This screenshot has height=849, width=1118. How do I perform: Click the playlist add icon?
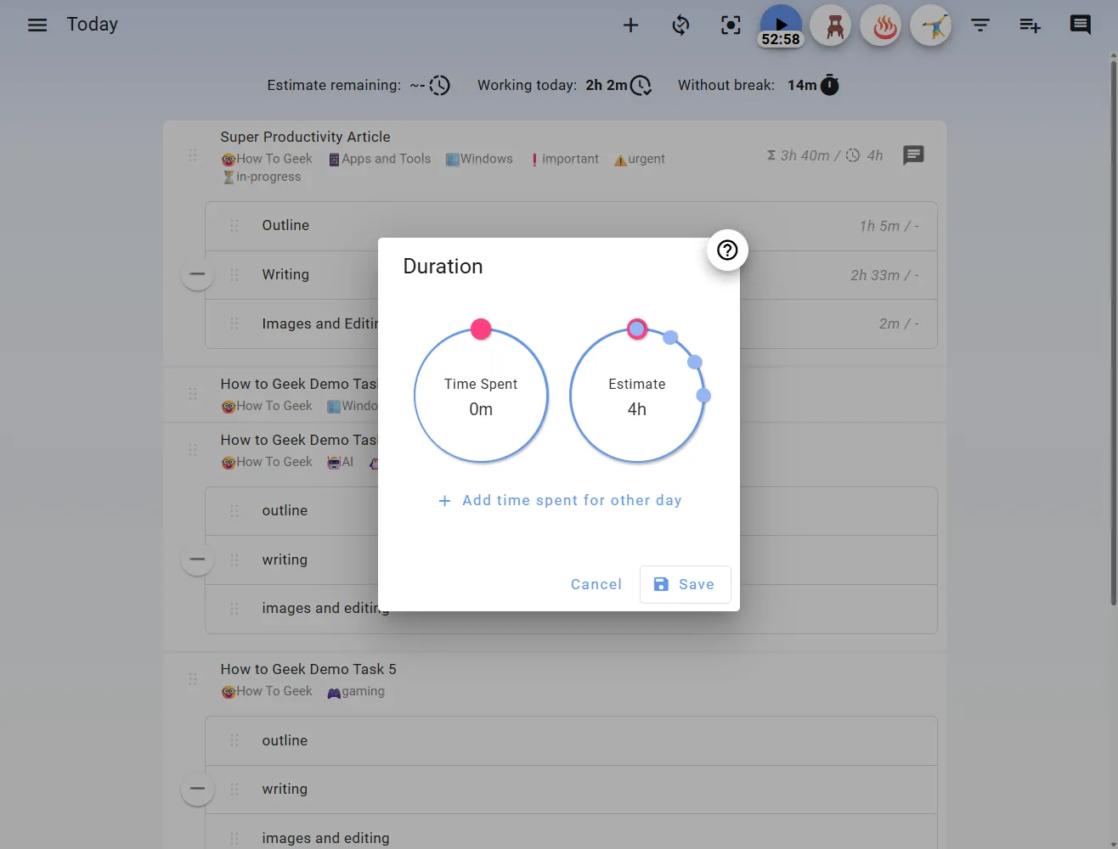coord(1030,25)
